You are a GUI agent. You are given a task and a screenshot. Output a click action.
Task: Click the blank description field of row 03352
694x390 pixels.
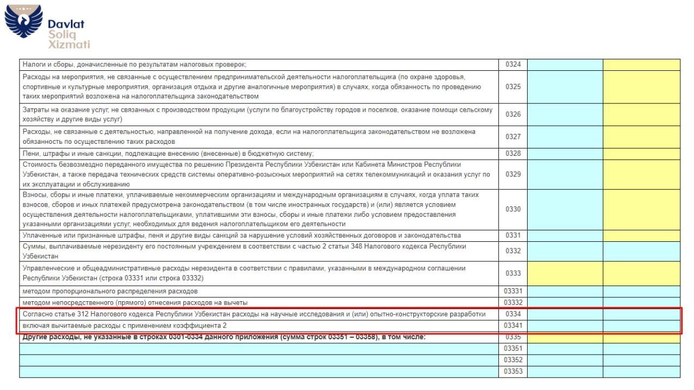[x=259, y=360]
